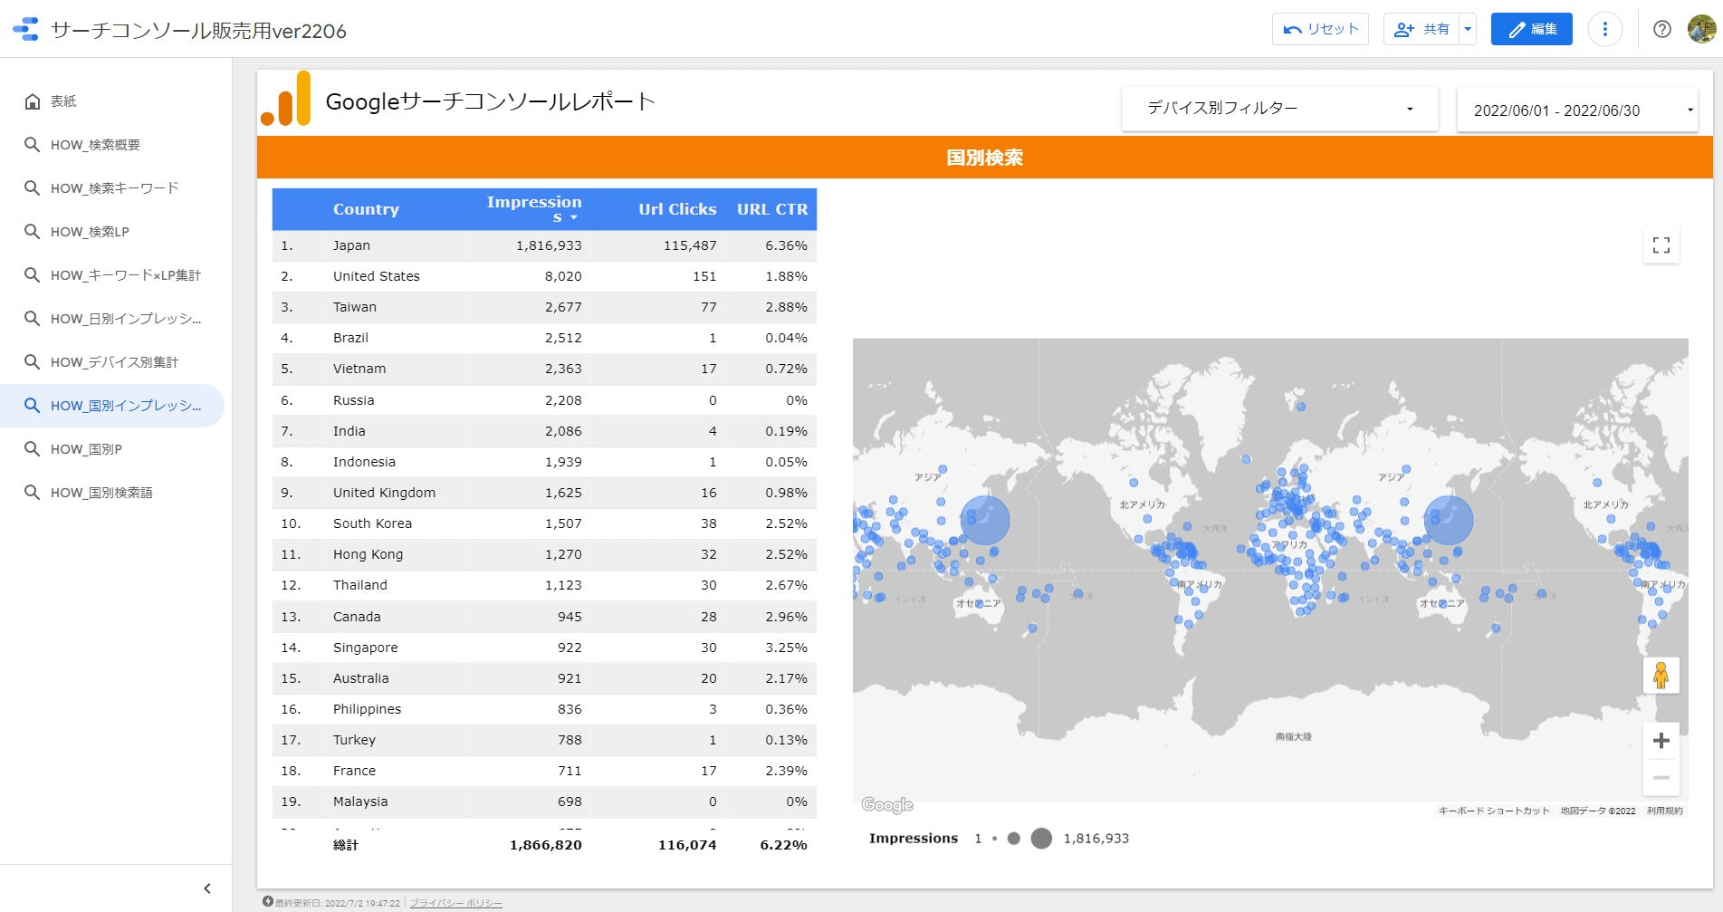
Task: Click the large impressions bubble on the left-hand map copy
Action: [984, 520]
